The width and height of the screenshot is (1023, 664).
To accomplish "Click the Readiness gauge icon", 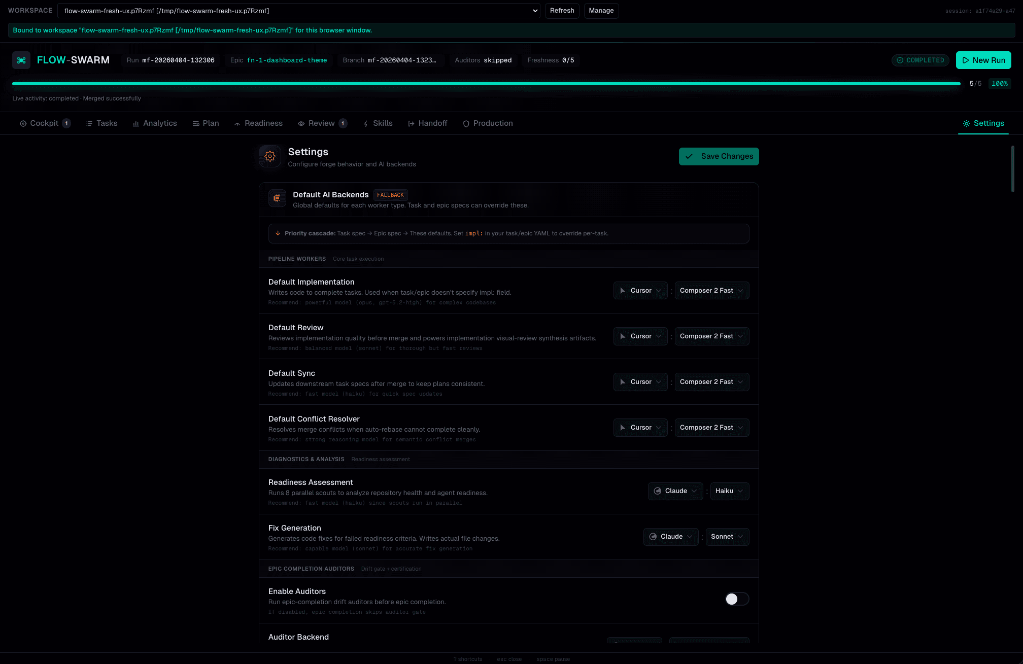I will click(x=237, y=124).
